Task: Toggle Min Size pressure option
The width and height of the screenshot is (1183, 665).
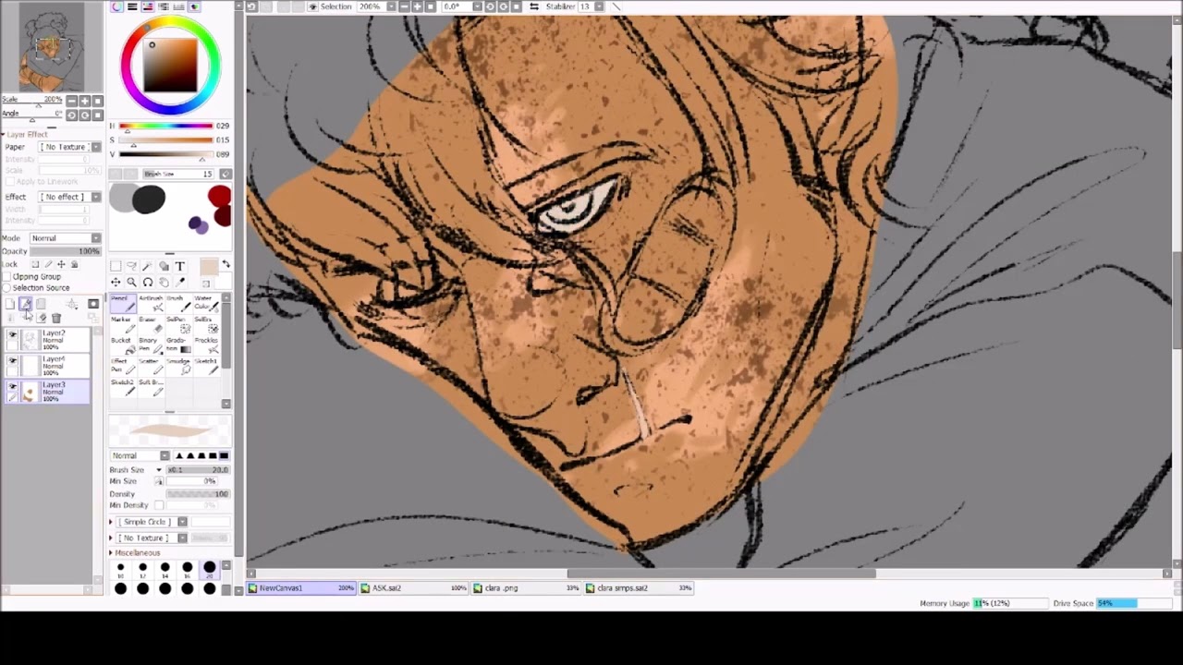Action: (x=159, y=481)
